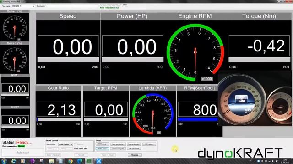The width and height of the screenshot is (293, 164).
Task: Click the TeamViewer-style blue tray icon
Action: coord(258,161)
